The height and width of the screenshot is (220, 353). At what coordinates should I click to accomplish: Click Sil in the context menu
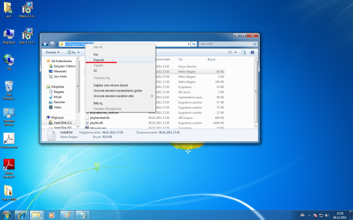coord(95,70)
